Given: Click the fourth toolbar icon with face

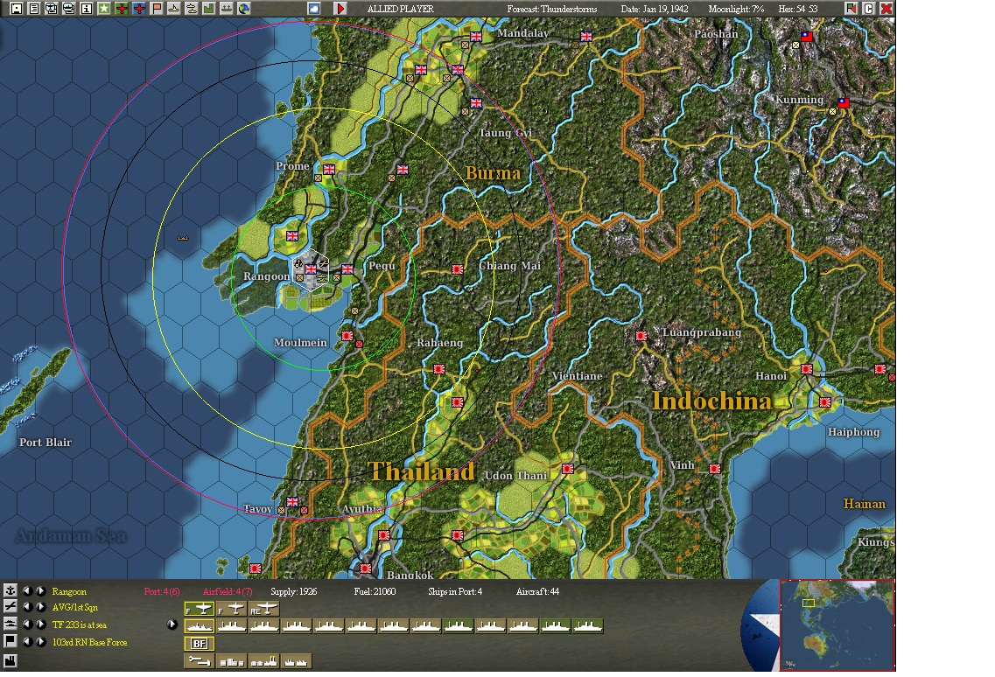Looking at the screenshot, I should click(69, 8).
